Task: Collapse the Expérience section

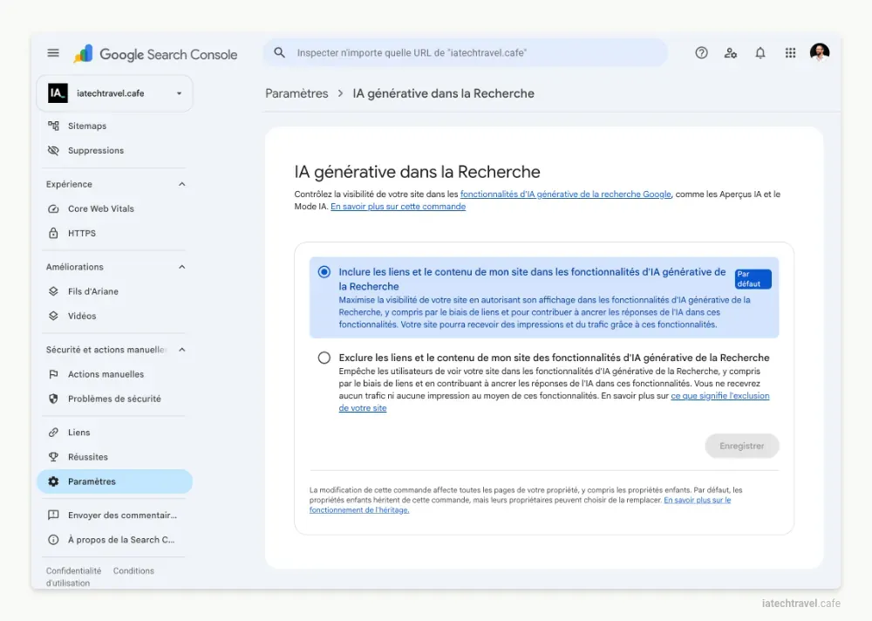Action: pos(182,184)
